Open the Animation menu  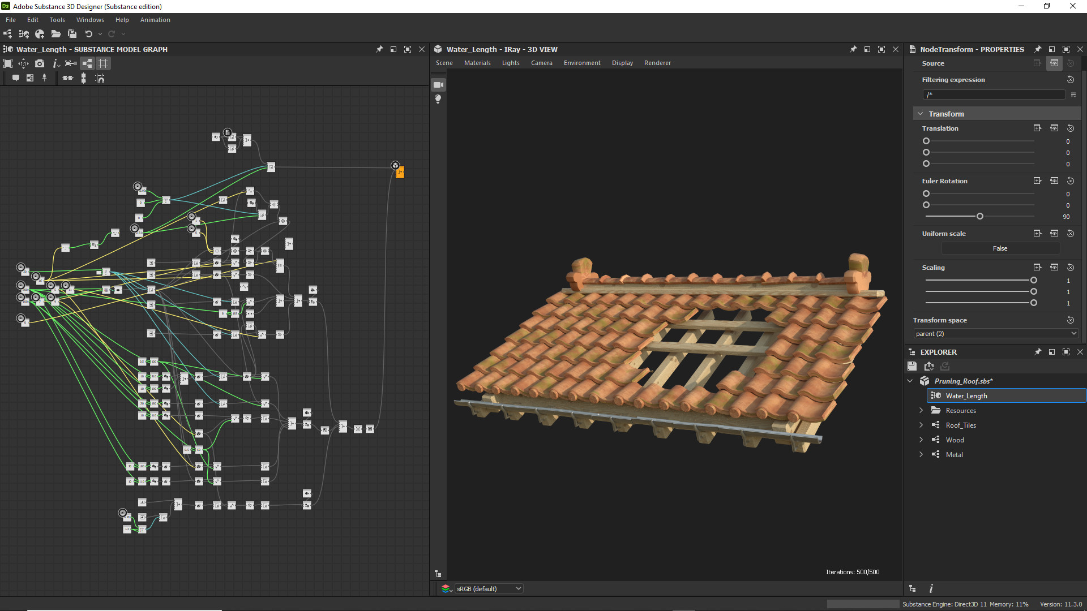(x=155, y=20)
